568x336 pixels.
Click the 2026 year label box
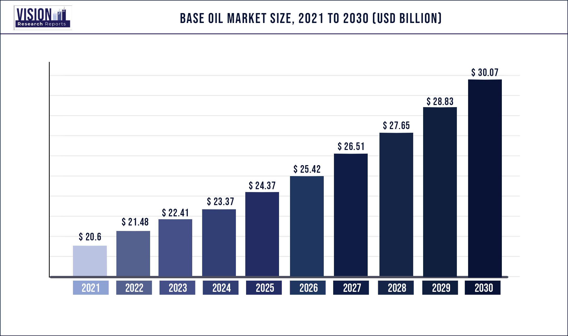[x=308, y=288]
